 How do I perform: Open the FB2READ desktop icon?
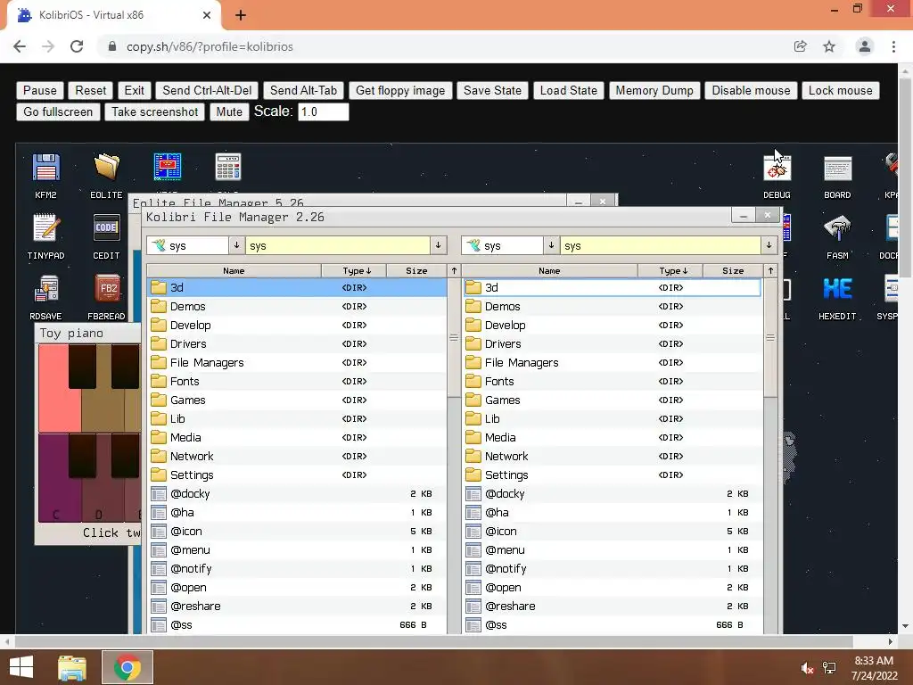pos(106,296)
